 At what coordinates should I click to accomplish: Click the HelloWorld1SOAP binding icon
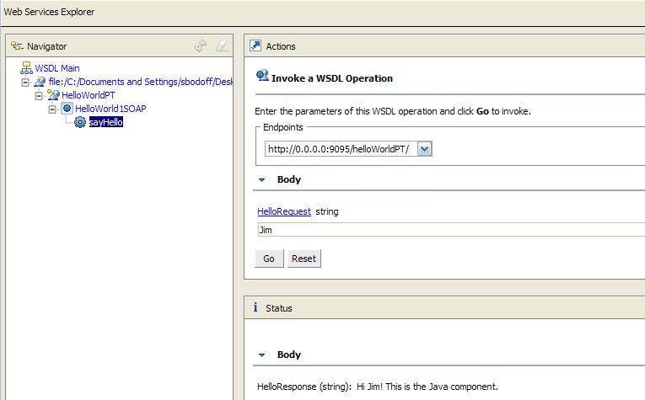66,109
